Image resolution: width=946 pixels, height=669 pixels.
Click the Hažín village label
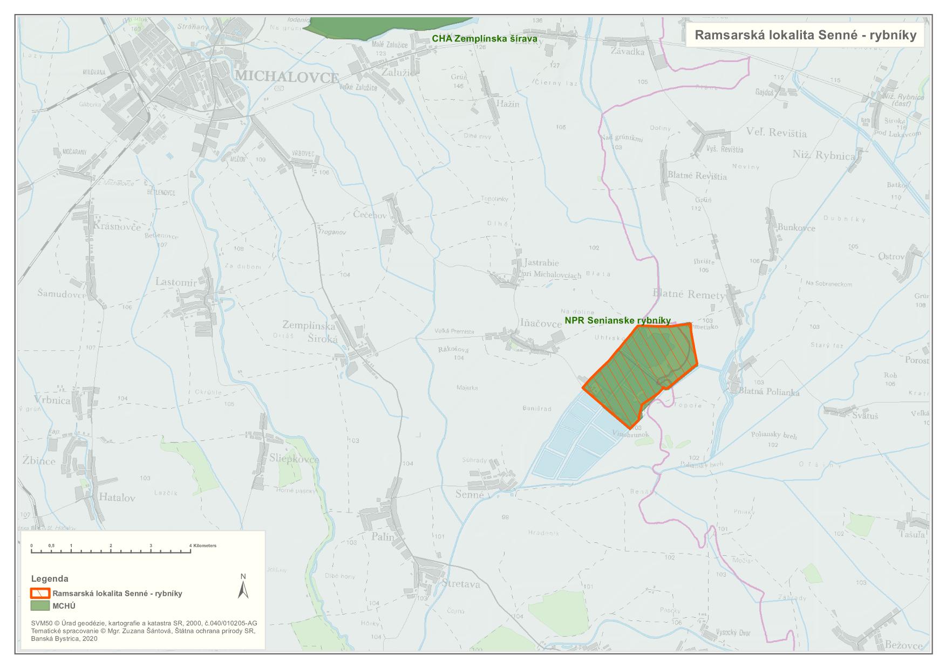[507, 104]
